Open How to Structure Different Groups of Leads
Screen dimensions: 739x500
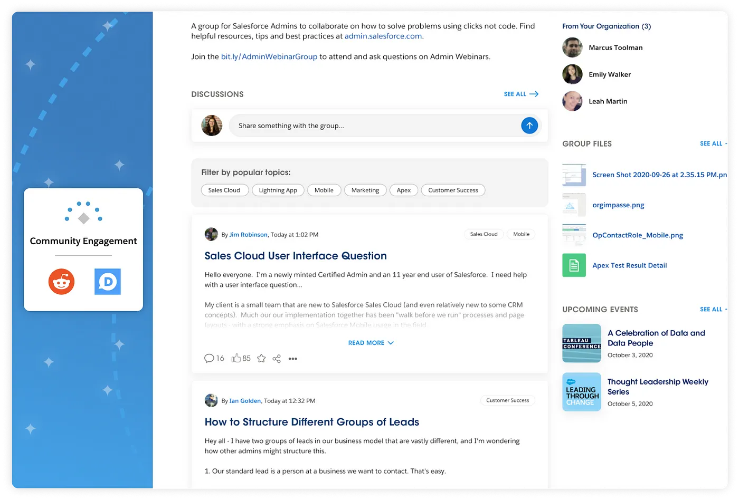(312, 422)
